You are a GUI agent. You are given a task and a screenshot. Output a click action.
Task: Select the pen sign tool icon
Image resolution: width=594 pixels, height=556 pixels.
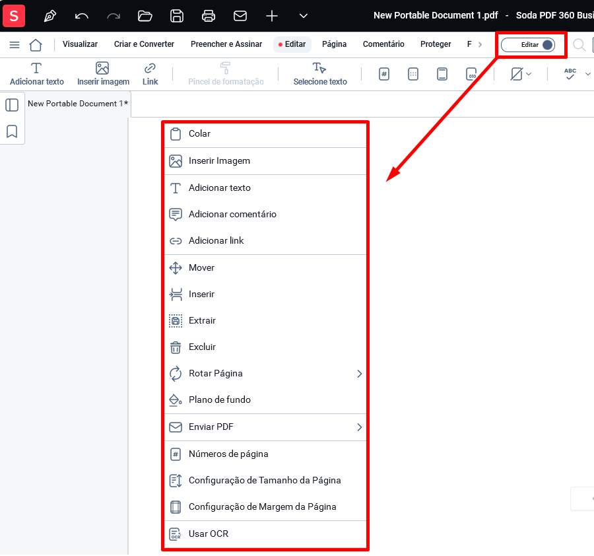click(x=50, y=16)
